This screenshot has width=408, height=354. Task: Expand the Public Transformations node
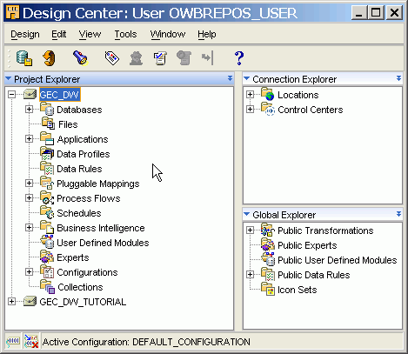pos(250,230)
